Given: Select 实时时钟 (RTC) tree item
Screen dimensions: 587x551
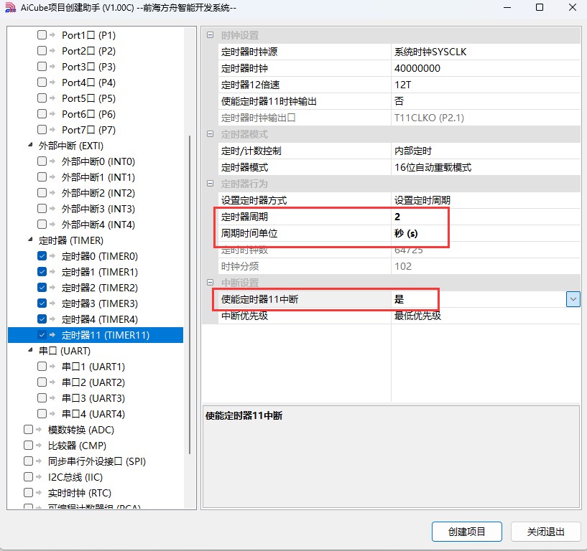Looking at the screenshot, I should coord(79,493).
